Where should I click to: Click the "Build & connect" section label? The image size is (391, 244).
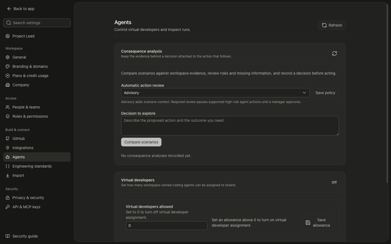coord(18,130)
